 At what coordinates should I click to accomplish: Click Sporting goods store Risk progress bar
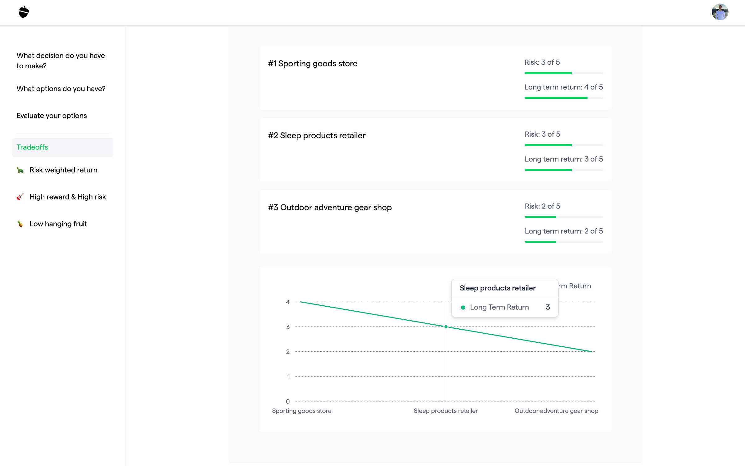(563, 73)
